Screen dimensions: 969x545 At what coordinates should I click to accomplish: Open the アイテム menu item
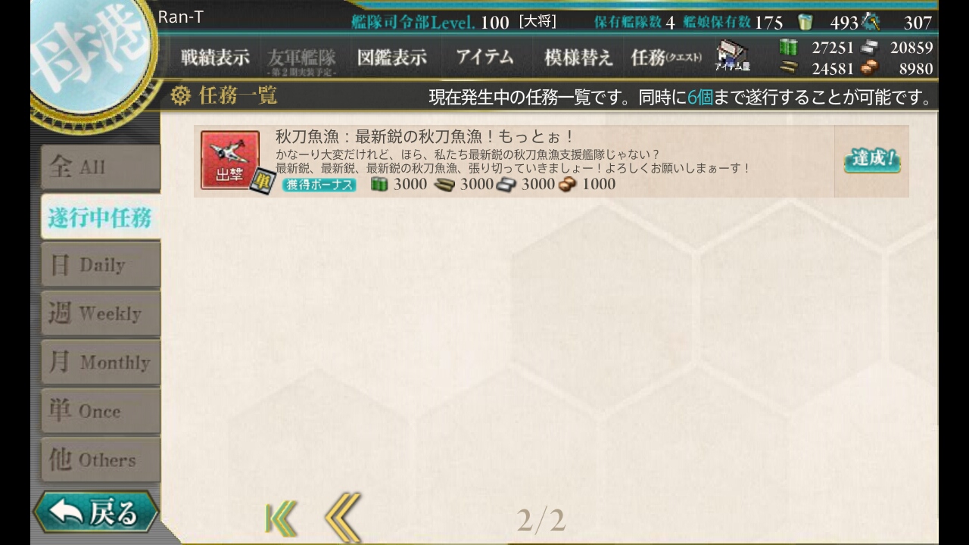485,57
